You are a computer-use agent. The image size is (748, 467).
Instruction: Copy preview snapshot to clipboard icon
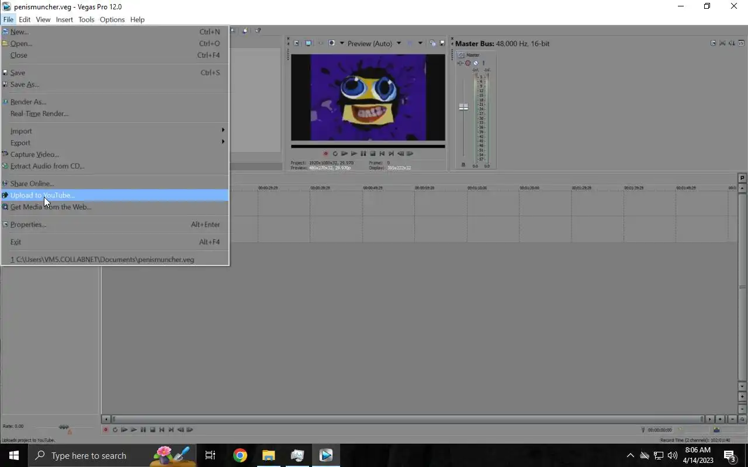pos(432,43)
